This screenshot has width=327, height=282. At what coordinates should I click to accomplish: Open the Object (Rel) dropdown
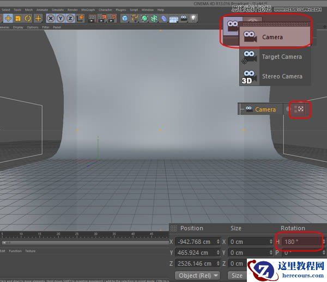click(x=197, y=275)
